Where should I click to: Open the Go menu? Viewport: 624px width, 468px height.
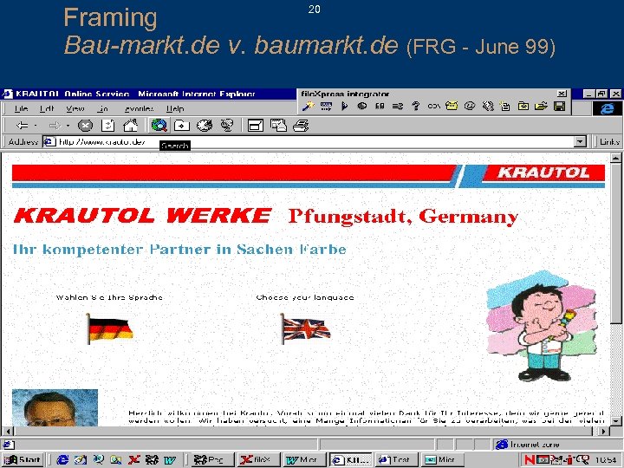click(102, 108)
